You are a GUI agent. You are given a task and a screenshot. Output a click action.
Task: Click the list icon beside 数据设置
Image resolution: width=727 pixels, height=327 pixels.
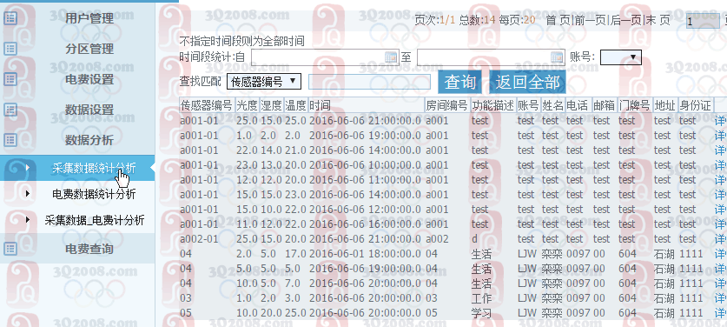tap(10, 110)
